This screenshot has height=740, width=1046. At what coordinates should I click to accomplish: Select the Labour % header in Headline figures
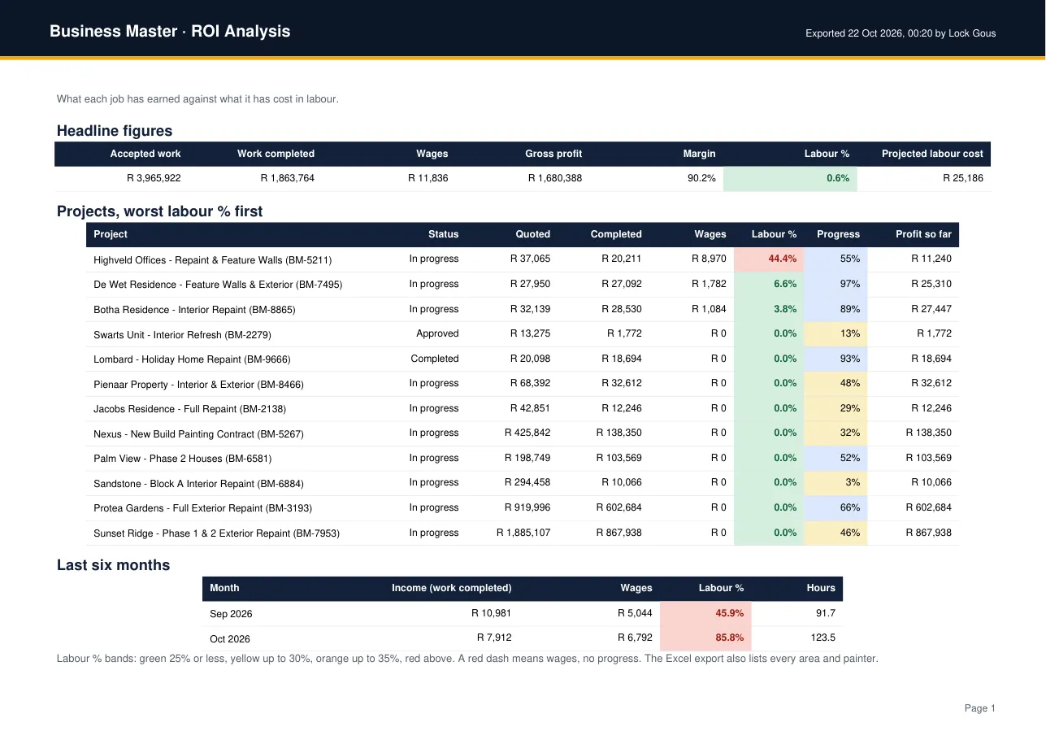coord(827,154)
